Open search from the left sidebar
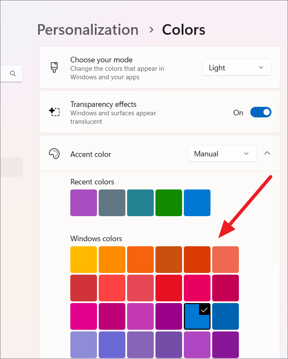Screen dimensions: 288x359 [x=12, y=73]
